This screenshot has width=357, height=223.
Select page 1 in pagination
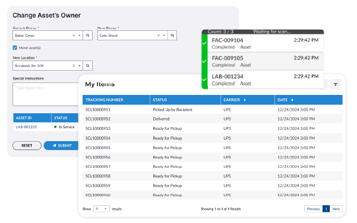pos(326,209)
